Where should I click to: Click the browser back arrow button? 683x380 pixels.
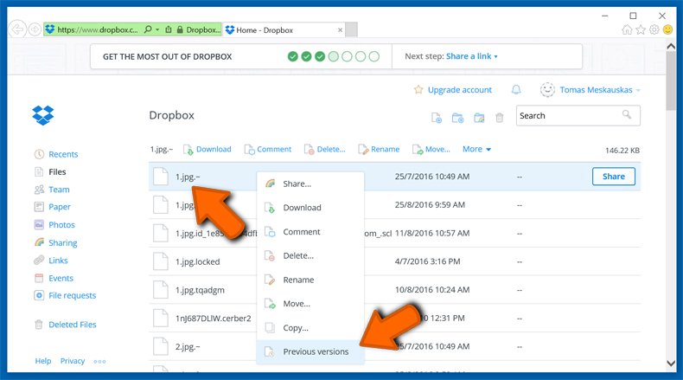(17, 29)
